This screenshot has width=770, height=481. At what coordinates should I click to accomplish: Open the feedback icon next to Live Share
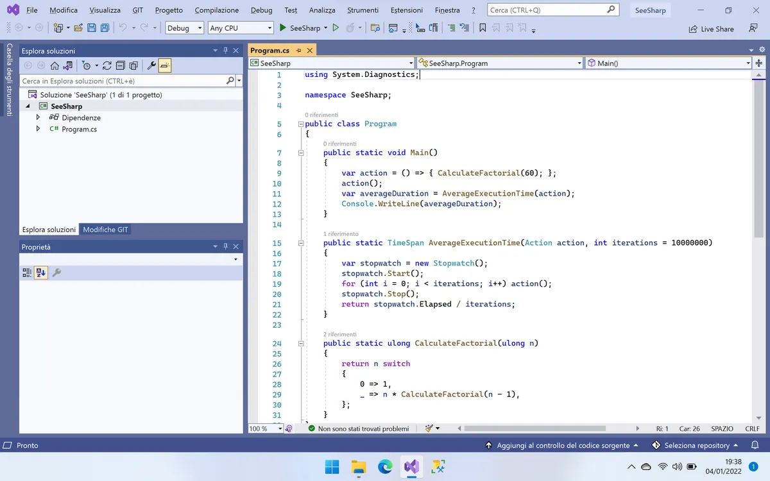753,28
